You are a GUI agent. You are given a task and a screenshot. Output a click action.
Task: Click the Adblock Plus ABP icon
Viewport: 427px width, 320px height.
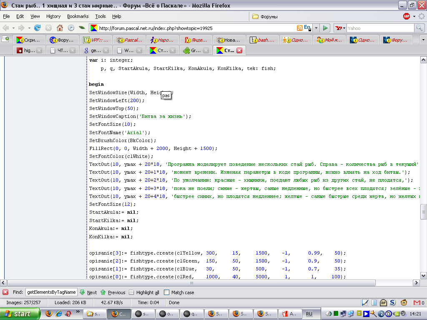[x=407, y=16]
